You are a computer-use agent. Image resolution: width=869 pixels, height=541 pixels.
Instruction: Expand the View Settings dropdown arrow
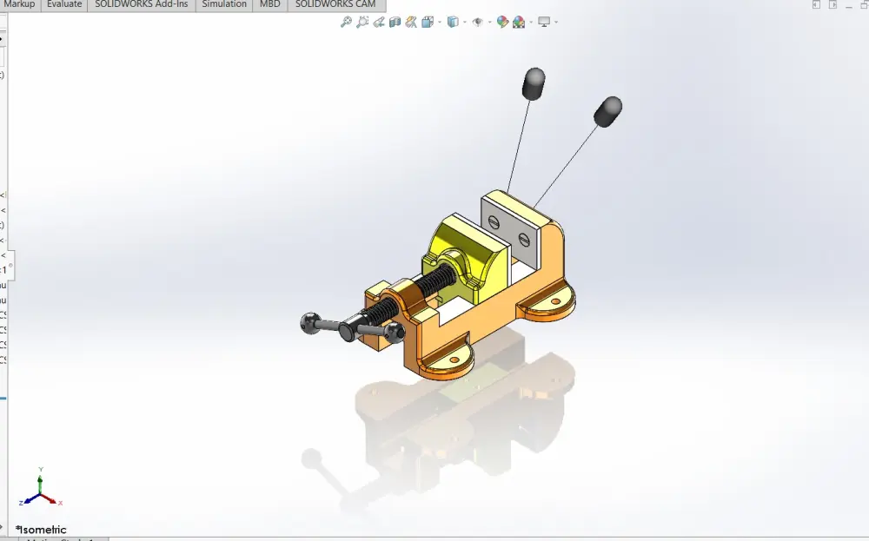pos(556,23)
